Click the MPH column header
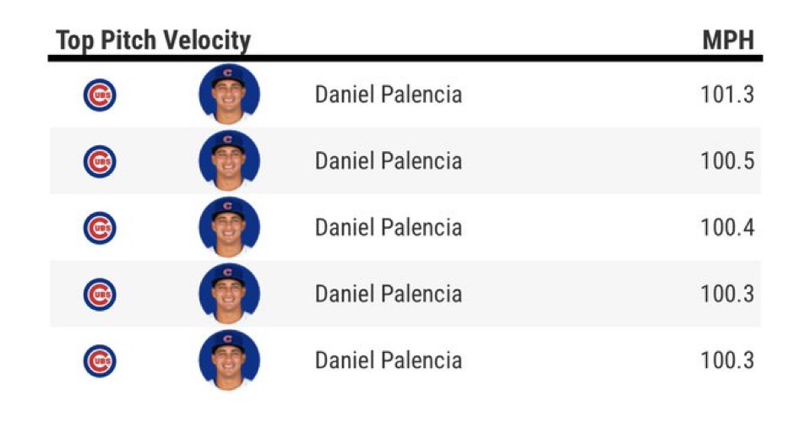The width and height of the screenshot is (810, 428). coord(728,40)
